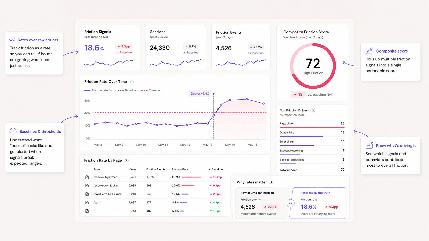Image resolution: width=429 pixels, height=241 pixels.
Task: Click the Page column header
Action: [97, 169]
